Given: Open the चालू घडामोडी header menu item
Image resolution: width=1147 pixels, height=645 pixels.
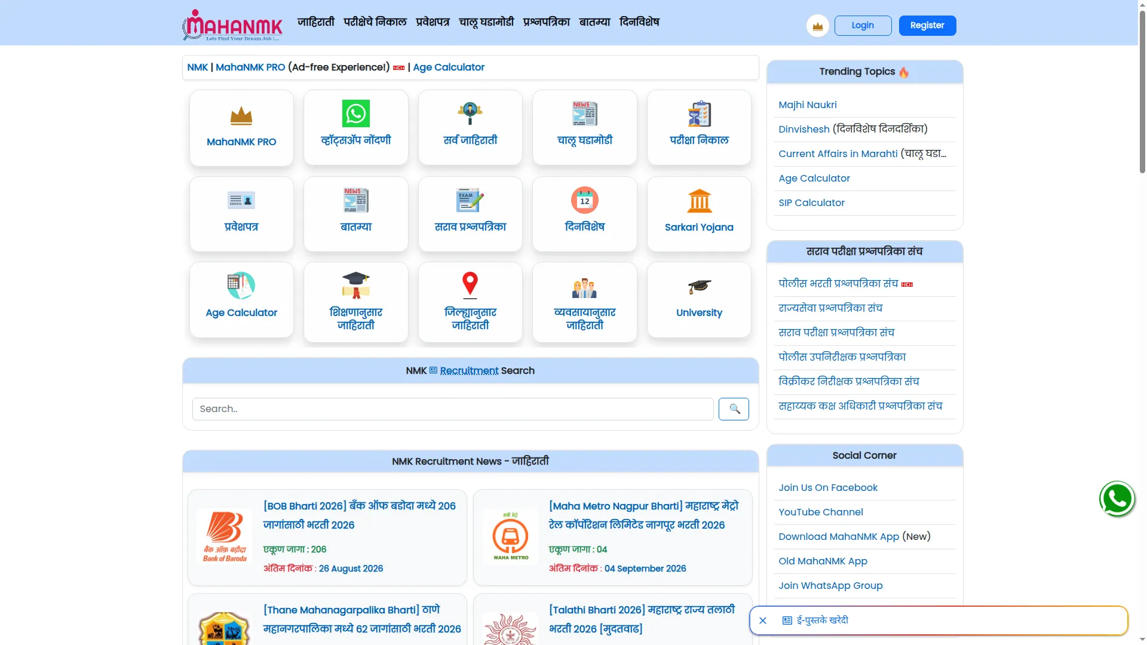Looking at the screenshot, I should [486, 22].
